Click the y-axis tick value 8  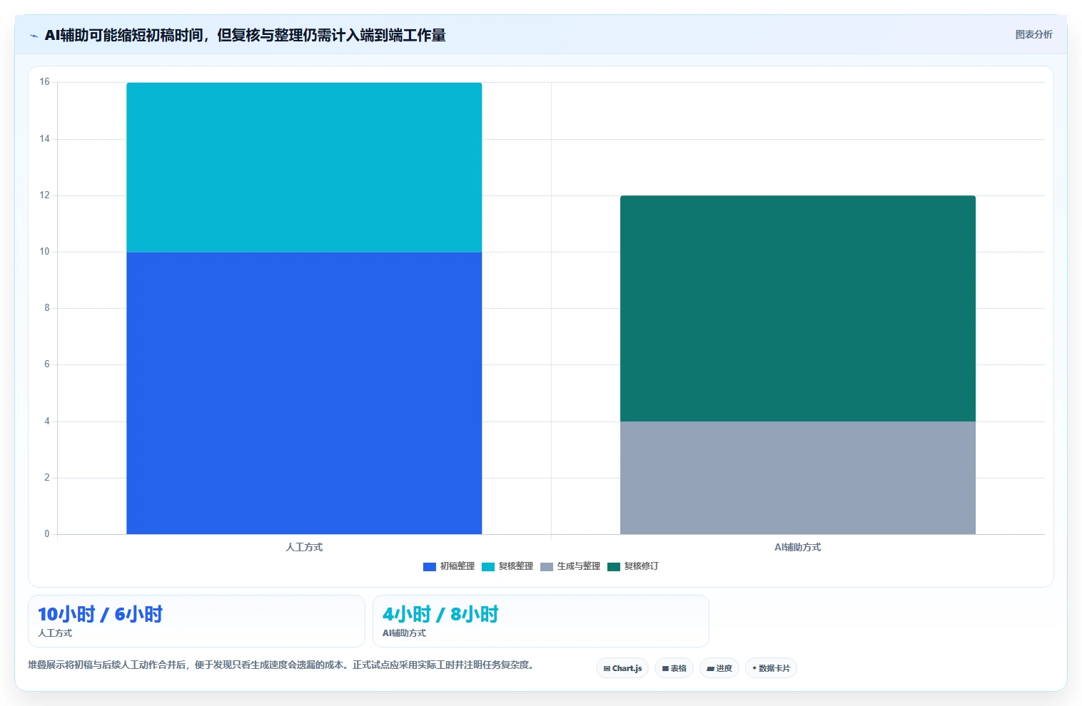(x=47, y=308)
